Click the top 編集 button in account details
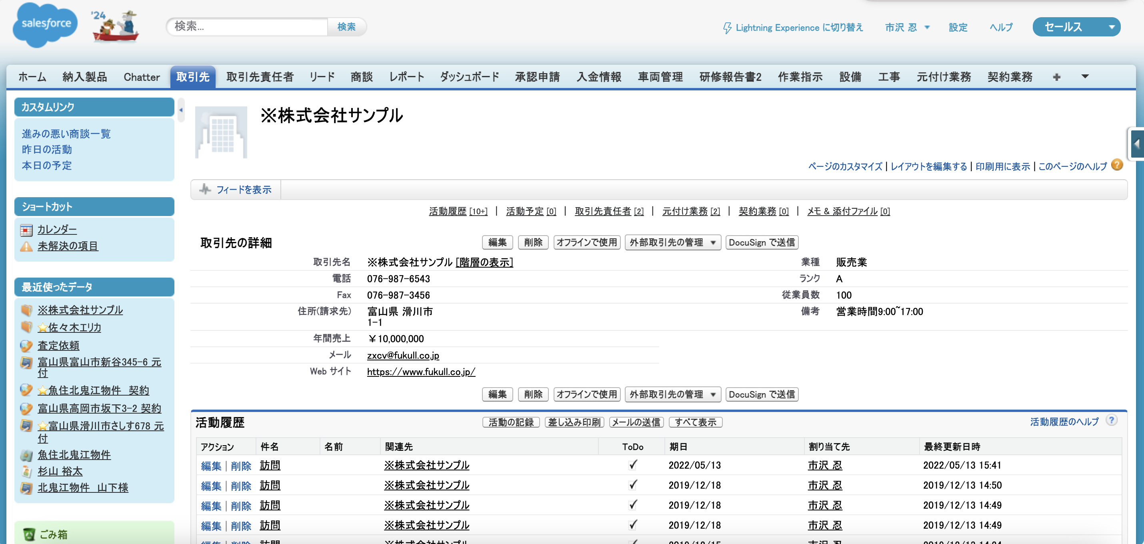The image size is (1144, 544). point(497,242)
